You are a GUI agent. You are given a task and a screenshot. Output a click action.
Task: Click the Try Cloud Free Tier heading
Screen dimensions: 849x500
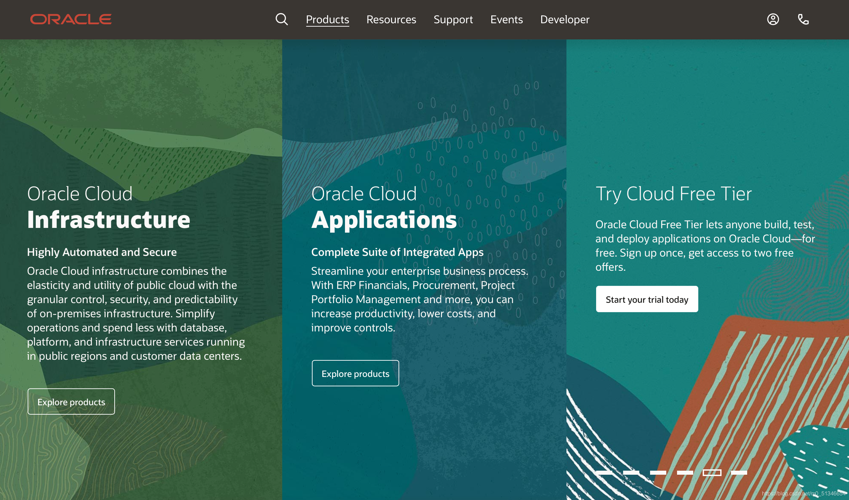click(x=673, y=194)
